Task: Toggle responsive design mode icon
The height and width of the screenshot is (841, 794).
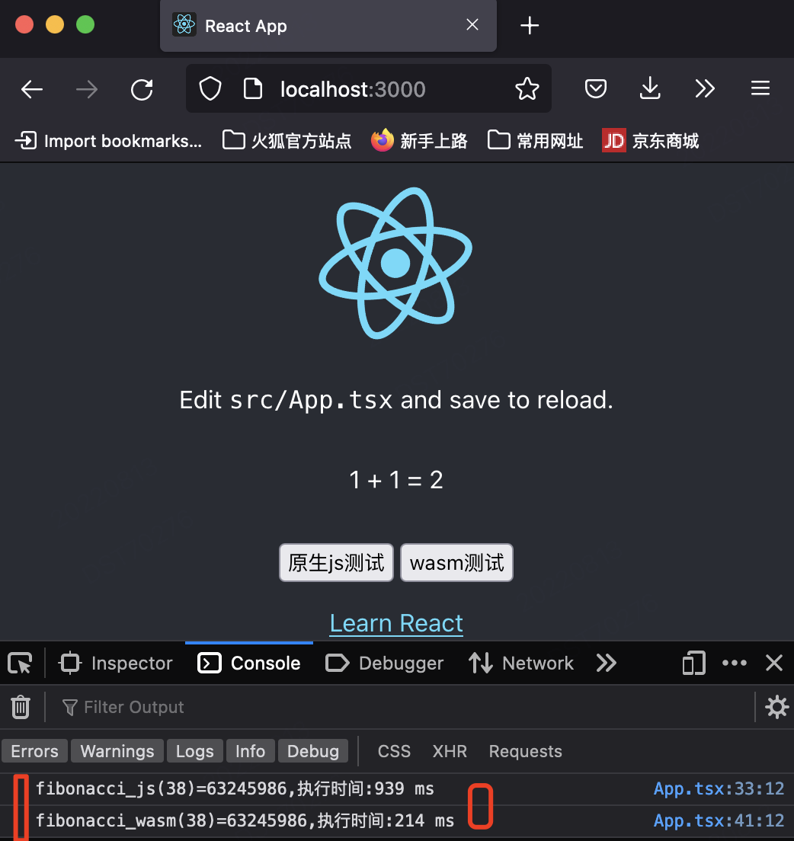Action: pos(693,664)
